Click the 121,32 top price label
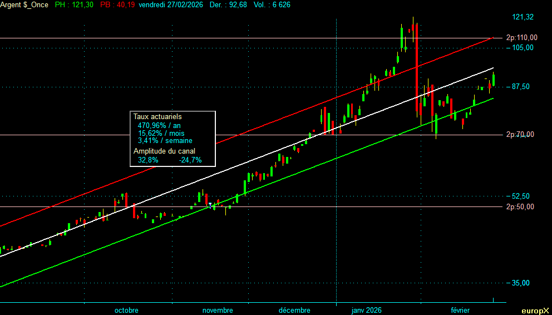Image resolution: width=552 pixels, height=315 pixels. (523, 17)
